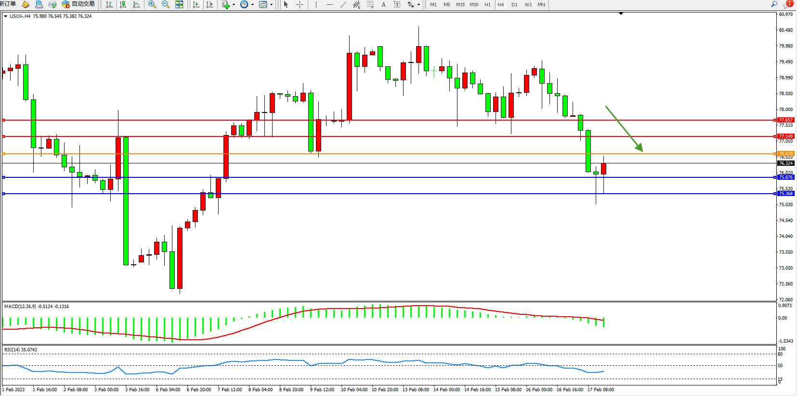Image resolution: width=797 pixels, height=396 pixels.
Task: Toggle chart auto scroll
Action: click(196, 4)
